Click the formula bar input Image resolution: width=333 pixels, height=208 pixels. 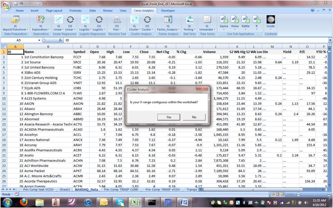pos(196,40)
